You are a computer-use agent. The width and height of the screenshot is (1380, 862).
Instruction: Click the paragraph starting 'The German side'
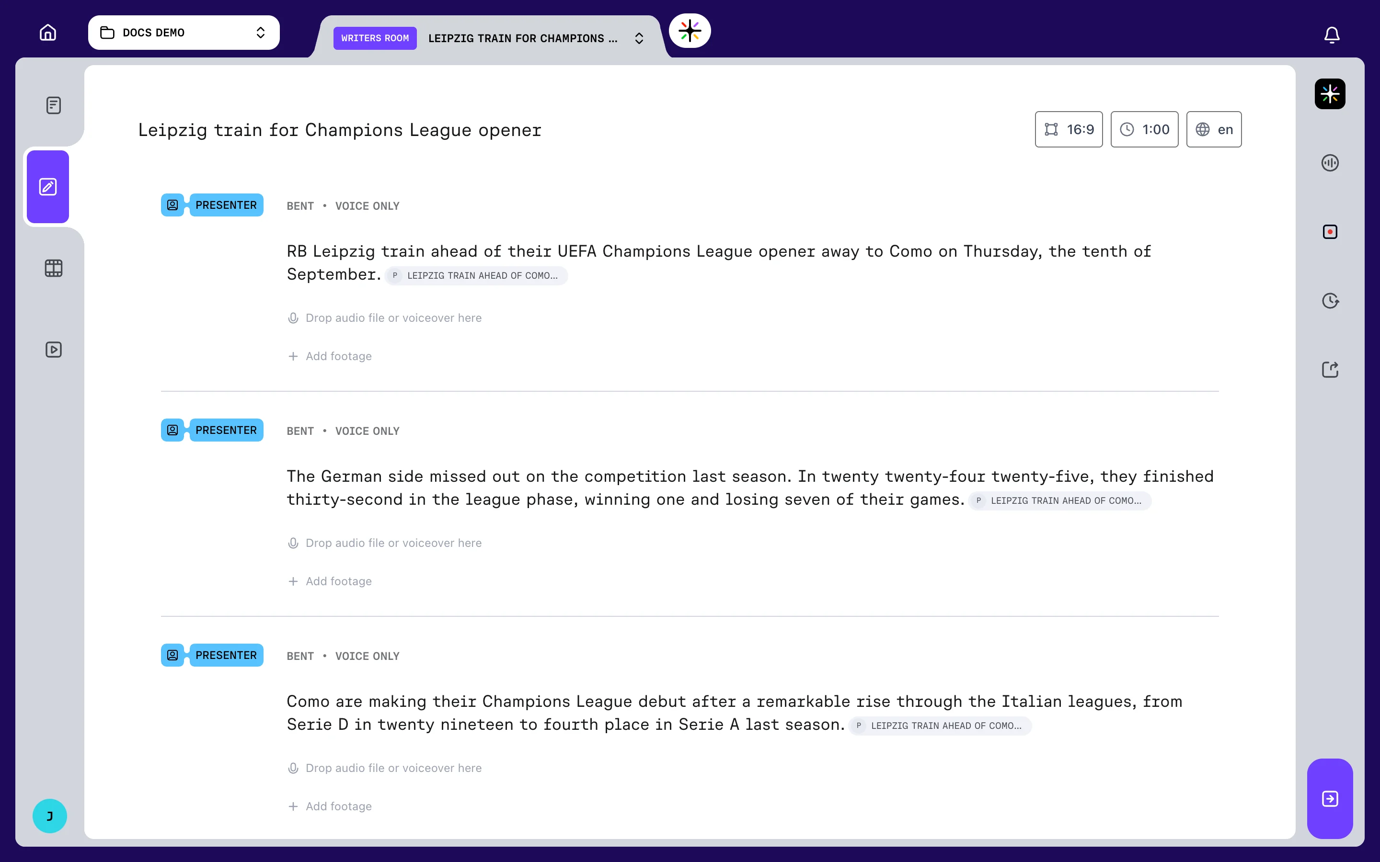tap(750, 488)
